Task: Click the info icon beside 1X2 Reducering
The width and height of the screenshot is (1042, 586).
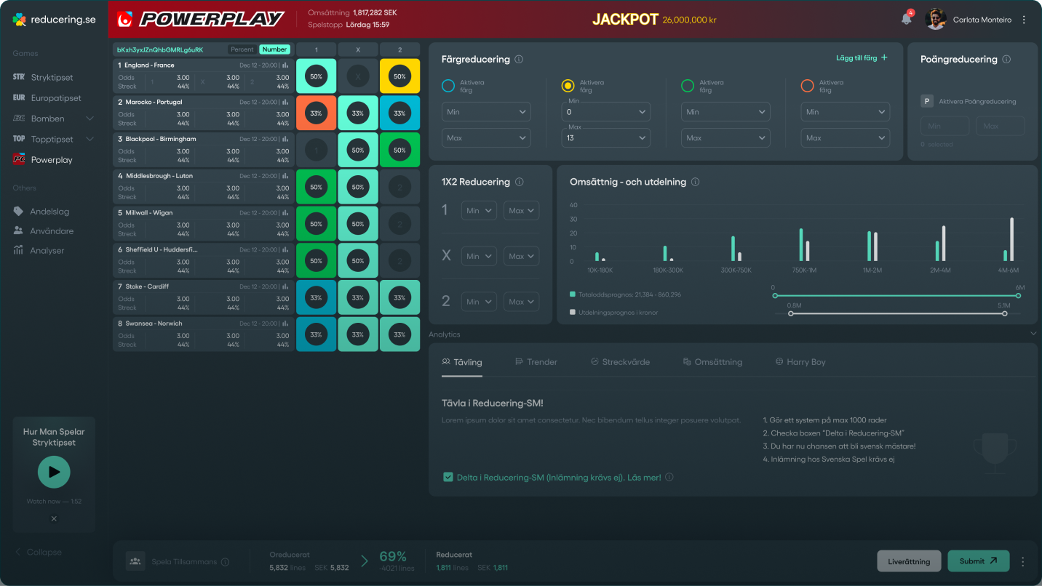Action: pyautogui.click(x=519, y=182)
